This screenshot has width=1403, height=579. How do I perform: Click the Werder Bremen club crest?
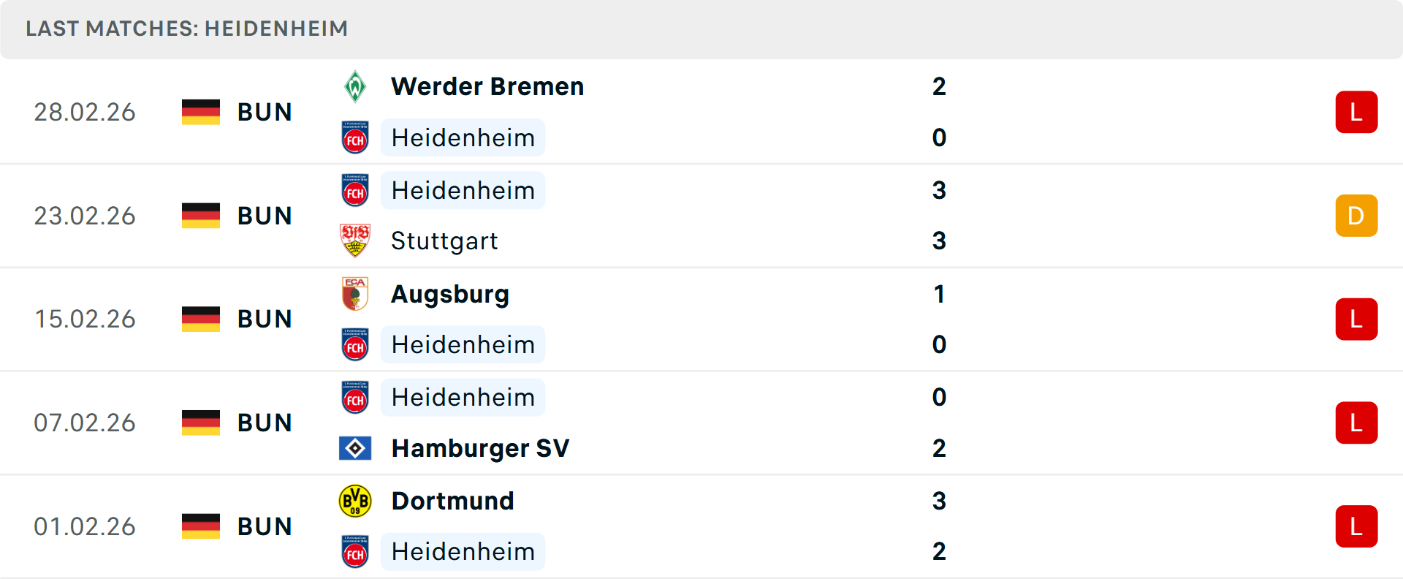click(x=356, y=86)
